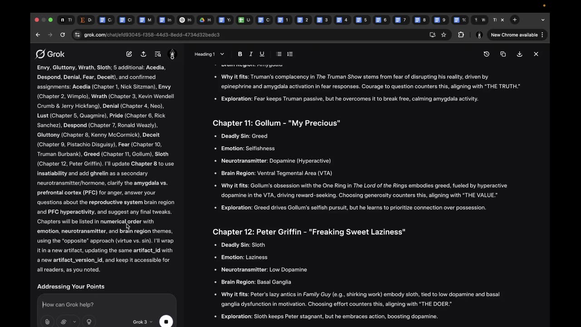
Task: Toggle the Think lightbulb button
Action: (x=89, y=322)
